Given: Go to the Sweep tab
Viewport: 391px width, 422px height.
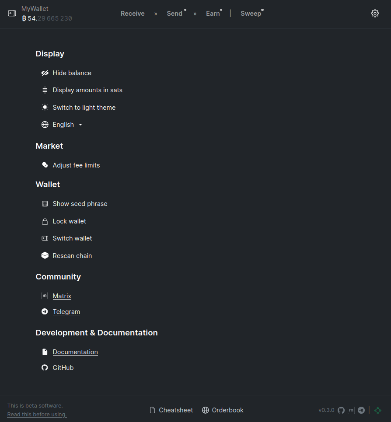Looking at the screenshot, I should [x=251, y=14].
